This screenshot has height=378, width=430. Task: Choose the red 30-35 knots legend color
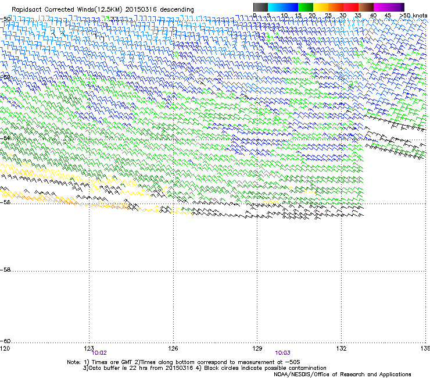click(351, 7)
